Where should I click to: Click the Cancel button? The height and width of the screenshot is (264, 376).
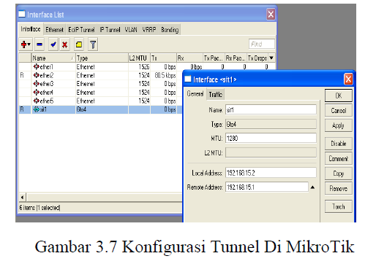click(x=339, y=111)
